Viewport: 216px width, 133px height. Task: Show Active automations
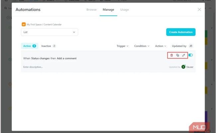pos(30,46)
